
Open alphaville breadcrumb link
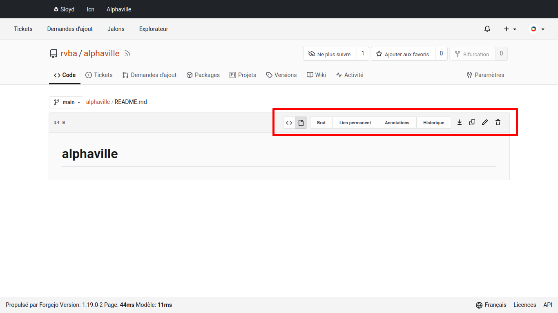click(98, 102)
